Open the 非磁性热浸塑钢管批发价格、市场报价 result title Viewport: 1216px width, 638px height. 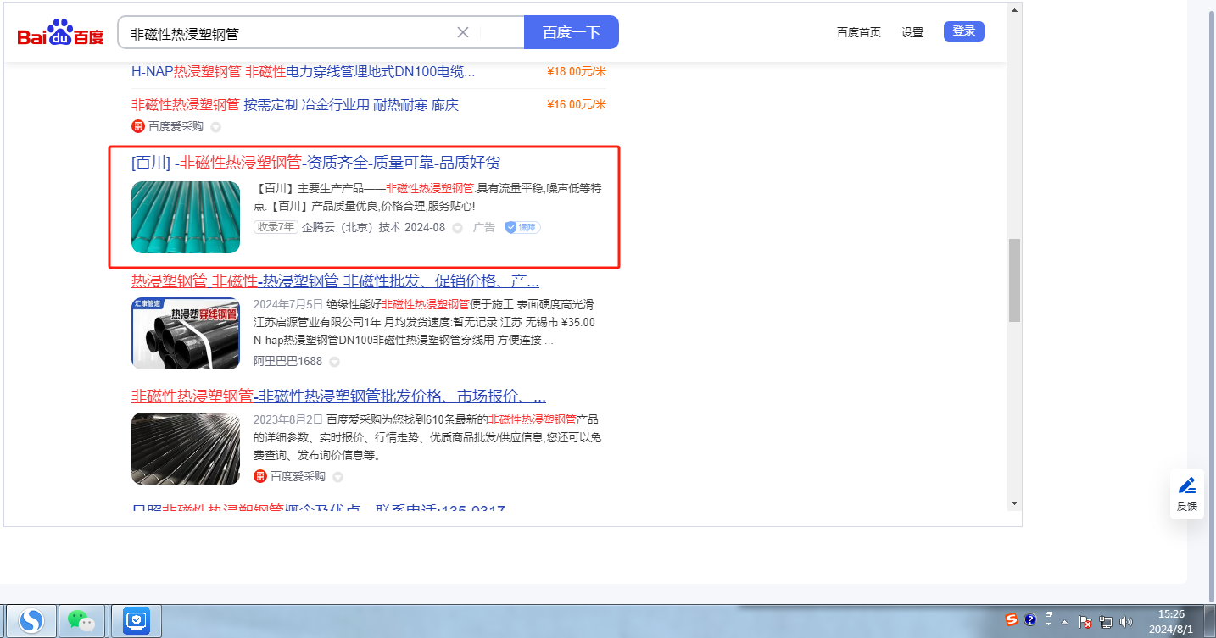click(x=338, y=396)
